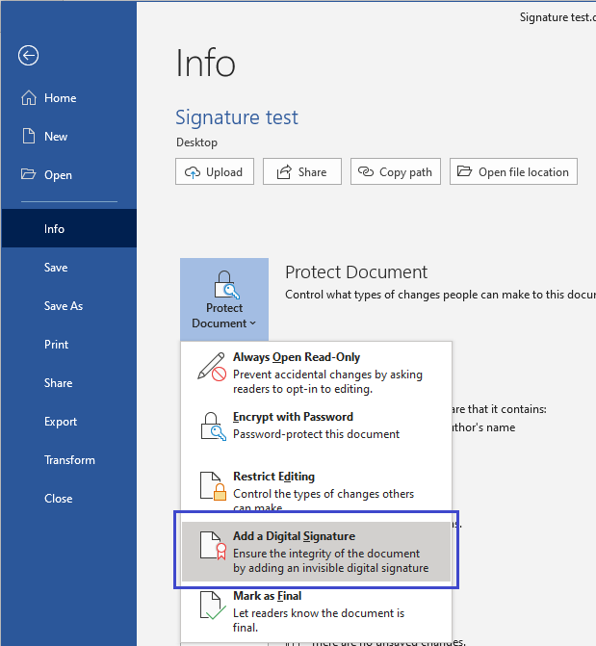Click the lock-and-key Protect Document icon

226,285
